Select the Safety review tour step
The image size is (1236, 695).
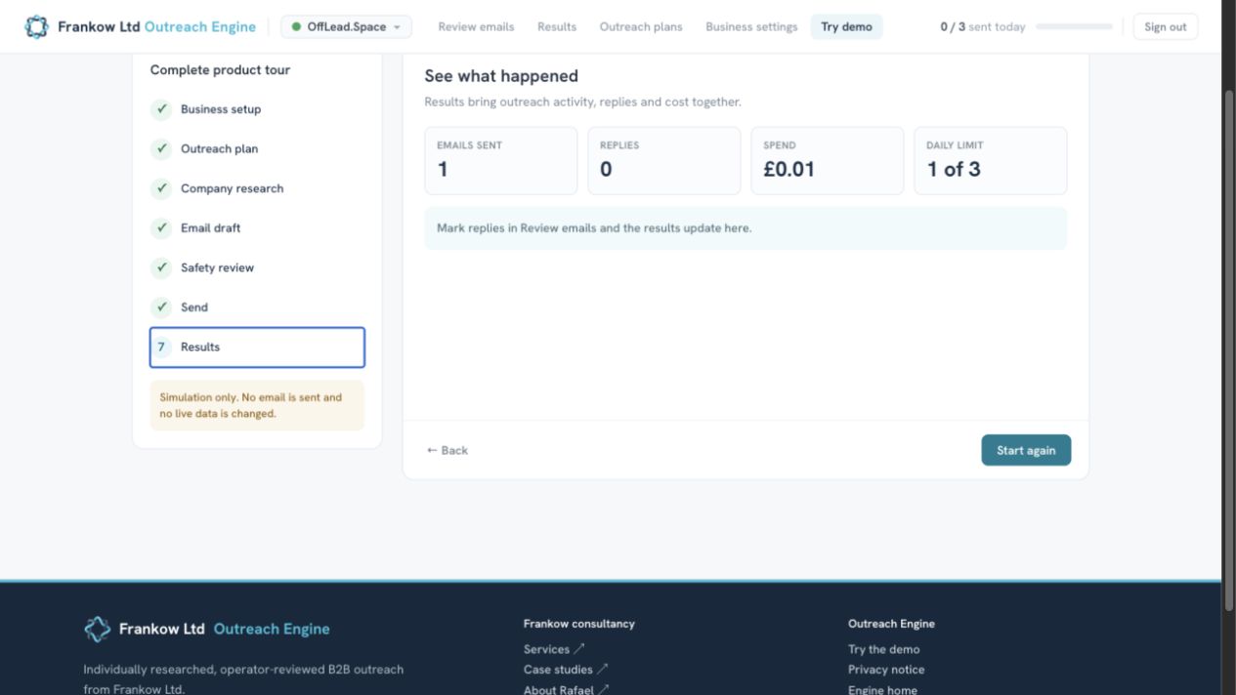(x=257, y=267)
